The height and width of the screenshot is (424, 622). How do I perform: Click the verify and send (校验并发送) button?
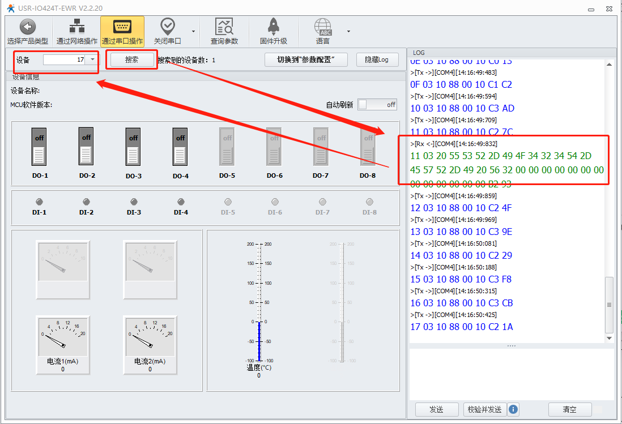click(485, 409)
